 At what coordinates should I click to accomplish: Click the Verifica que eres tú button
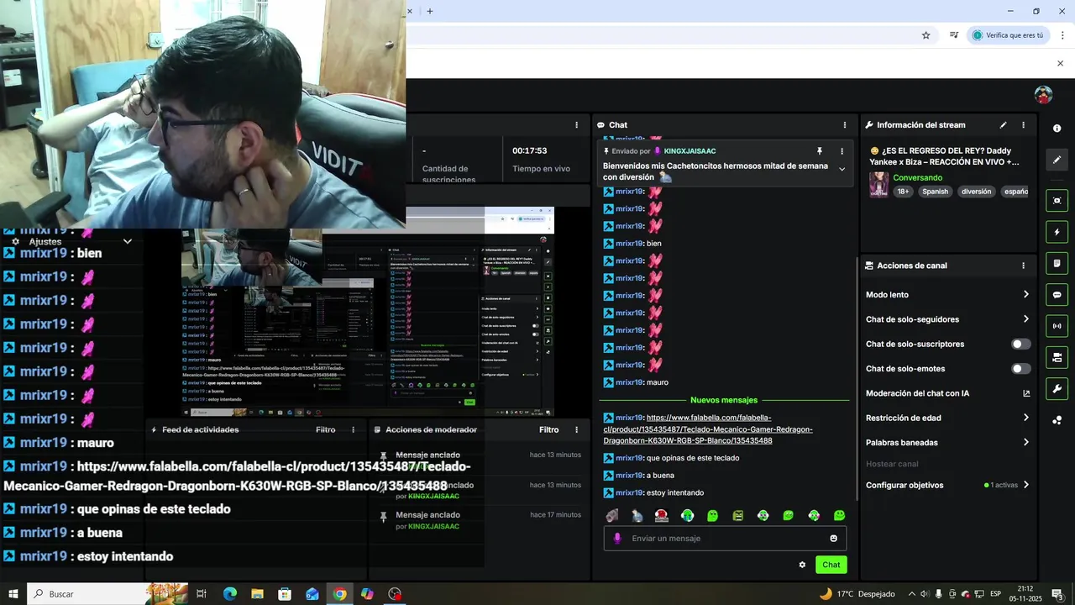(x=1008, y=35)
